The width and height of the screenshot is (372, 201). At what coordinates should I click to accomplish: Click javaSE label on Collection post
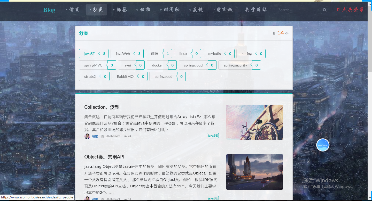click(x=213, y=136)
